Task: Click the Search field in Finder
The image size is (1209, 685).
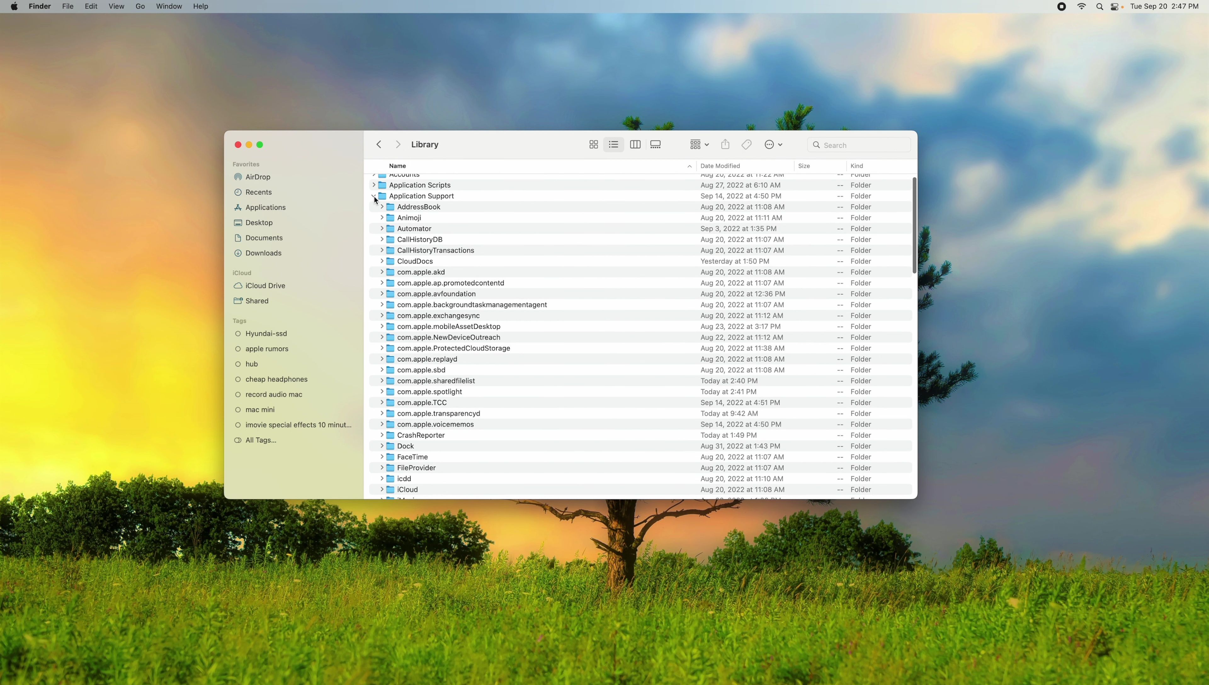Action: pyautogui.click(x=859, y=145)
